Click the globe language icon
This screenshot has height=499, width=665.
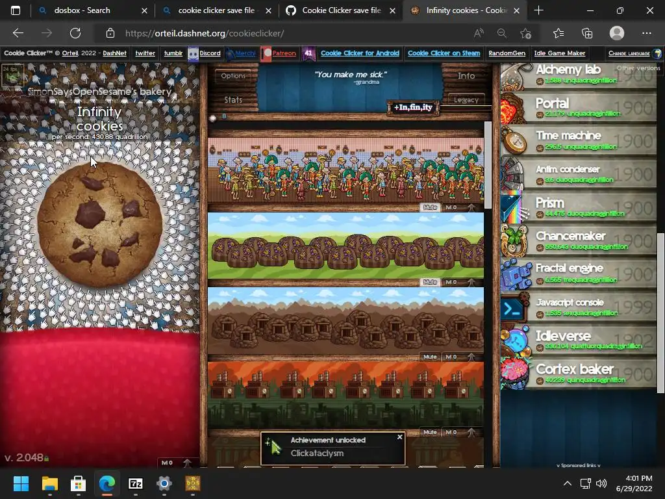tap(657, 53)
